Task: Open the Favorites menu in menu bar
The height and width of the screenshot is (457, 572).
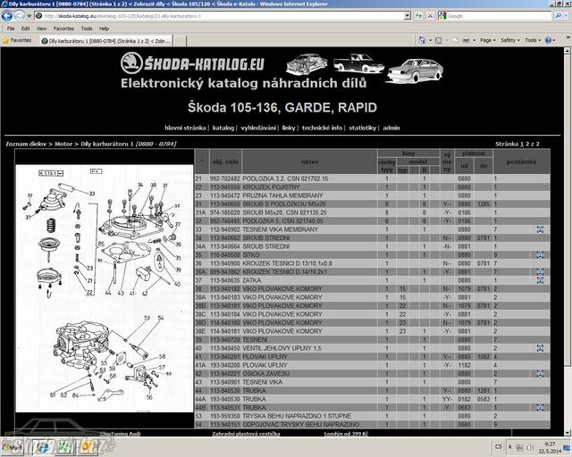Action: pos(63,29)
